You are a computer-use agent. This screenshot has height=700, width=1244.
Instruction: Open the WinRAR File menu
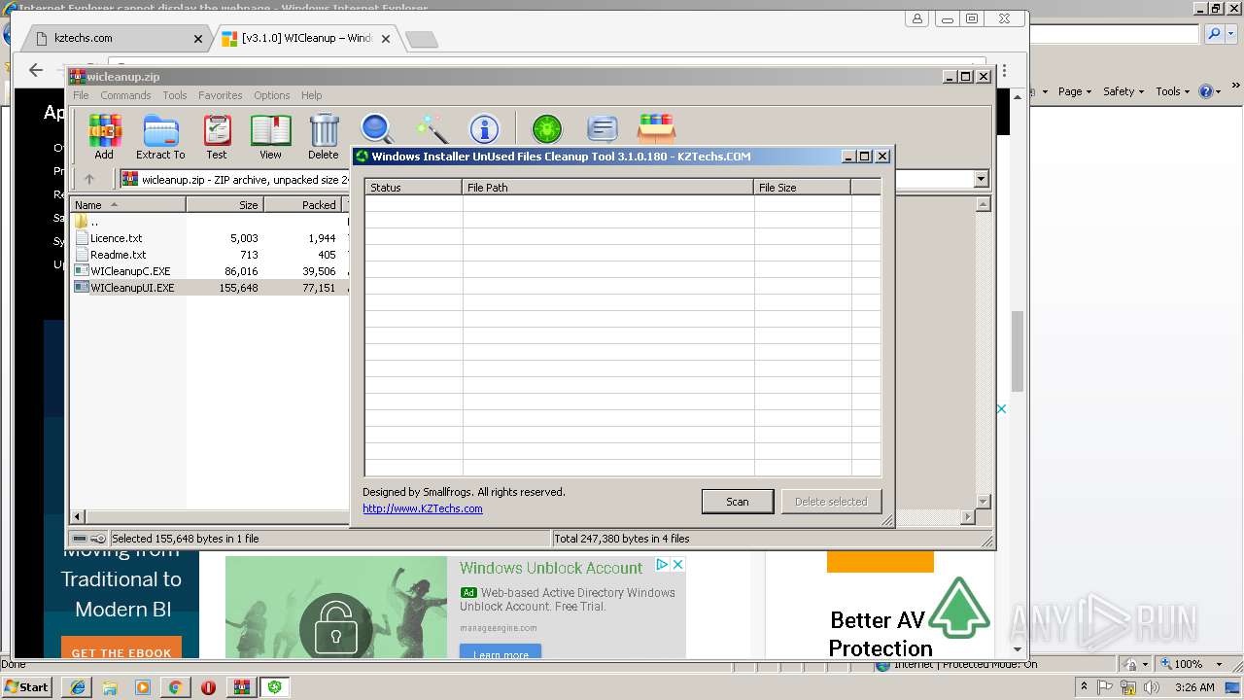tap(81, 95)
